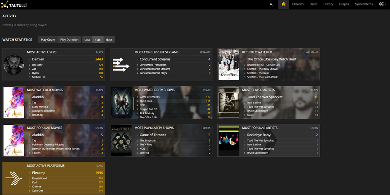
Task: Open Game of Thrones in Most Watched TV Shows
Action: point(150,97)
